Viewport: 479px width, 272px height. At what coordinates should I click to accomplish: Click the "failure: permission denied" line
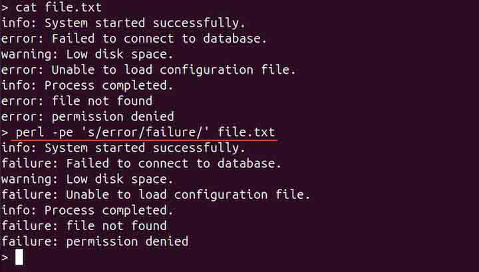coord(94,241)
